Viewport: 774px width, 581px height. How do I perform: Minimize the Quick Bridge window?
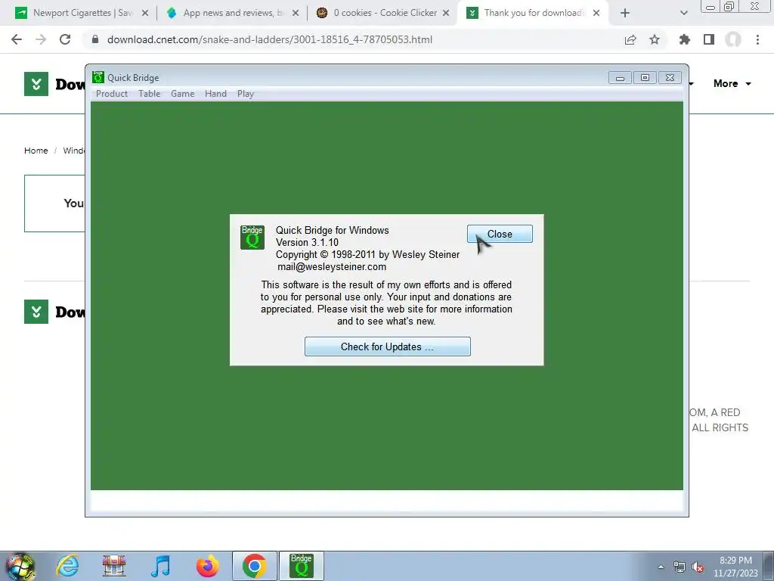620,78
